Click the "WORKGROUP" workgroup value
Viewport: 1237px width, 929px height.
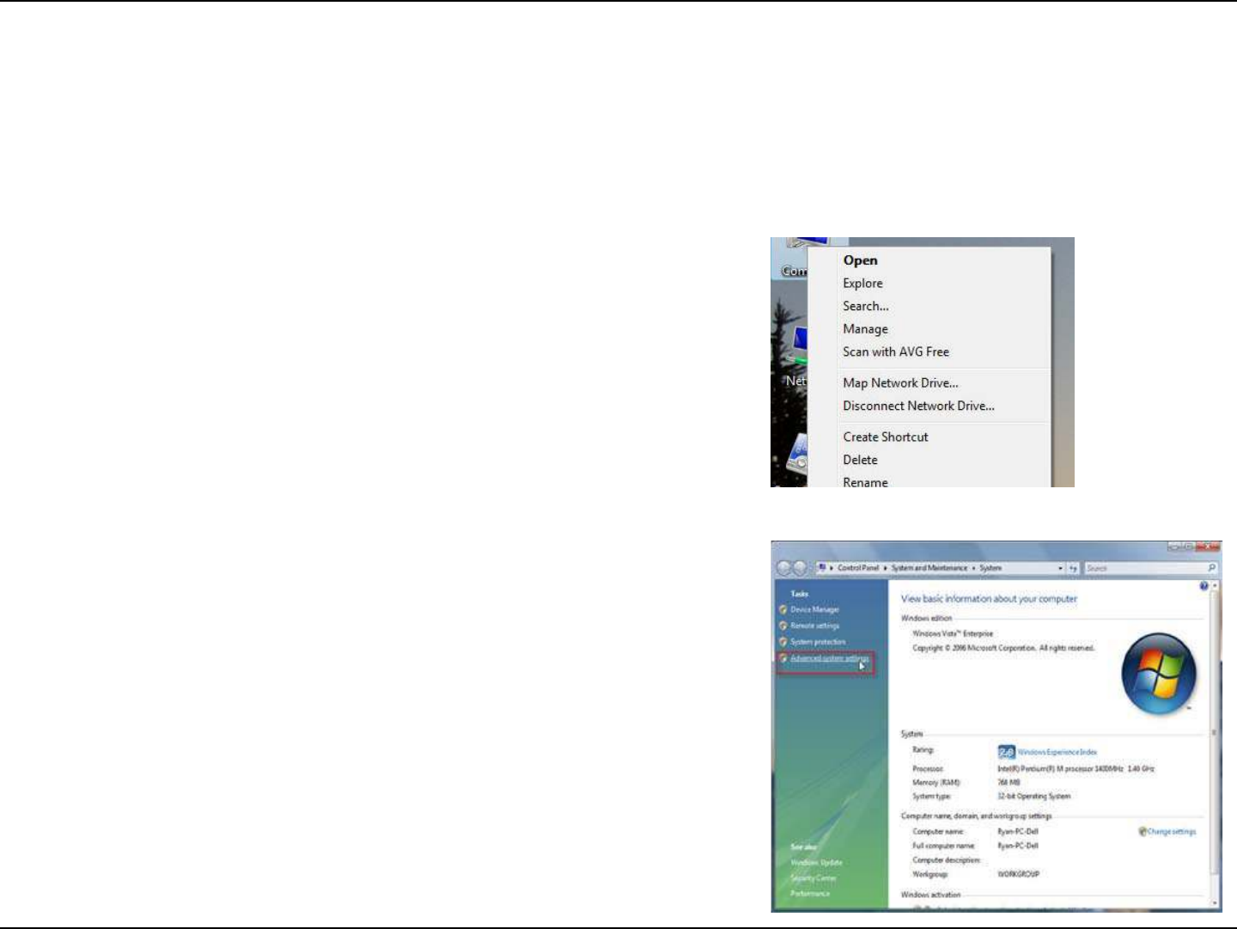click(x=1018, y=874)
